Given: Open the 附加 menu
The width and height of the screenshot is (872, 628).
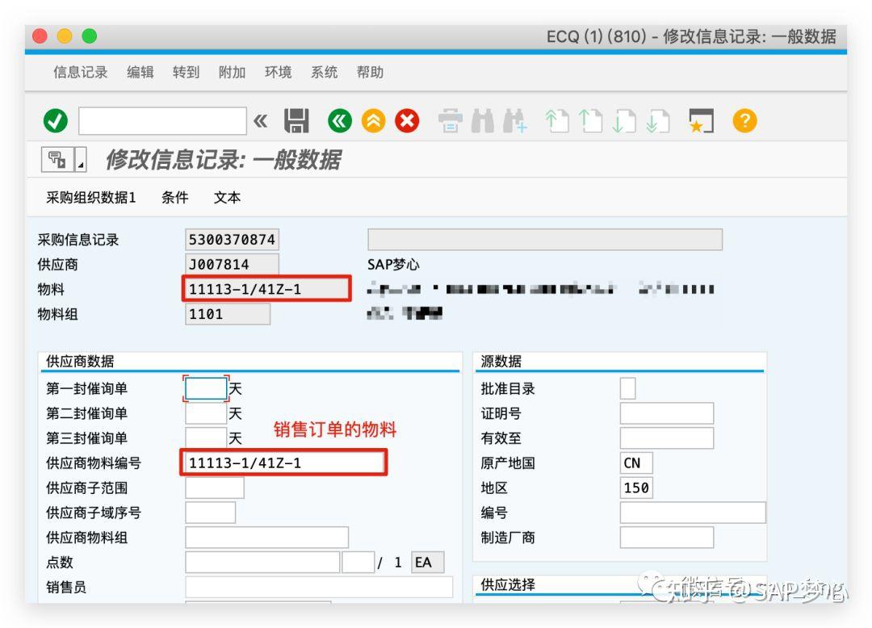Looking at the screenshot, I should tap(232, 73).
